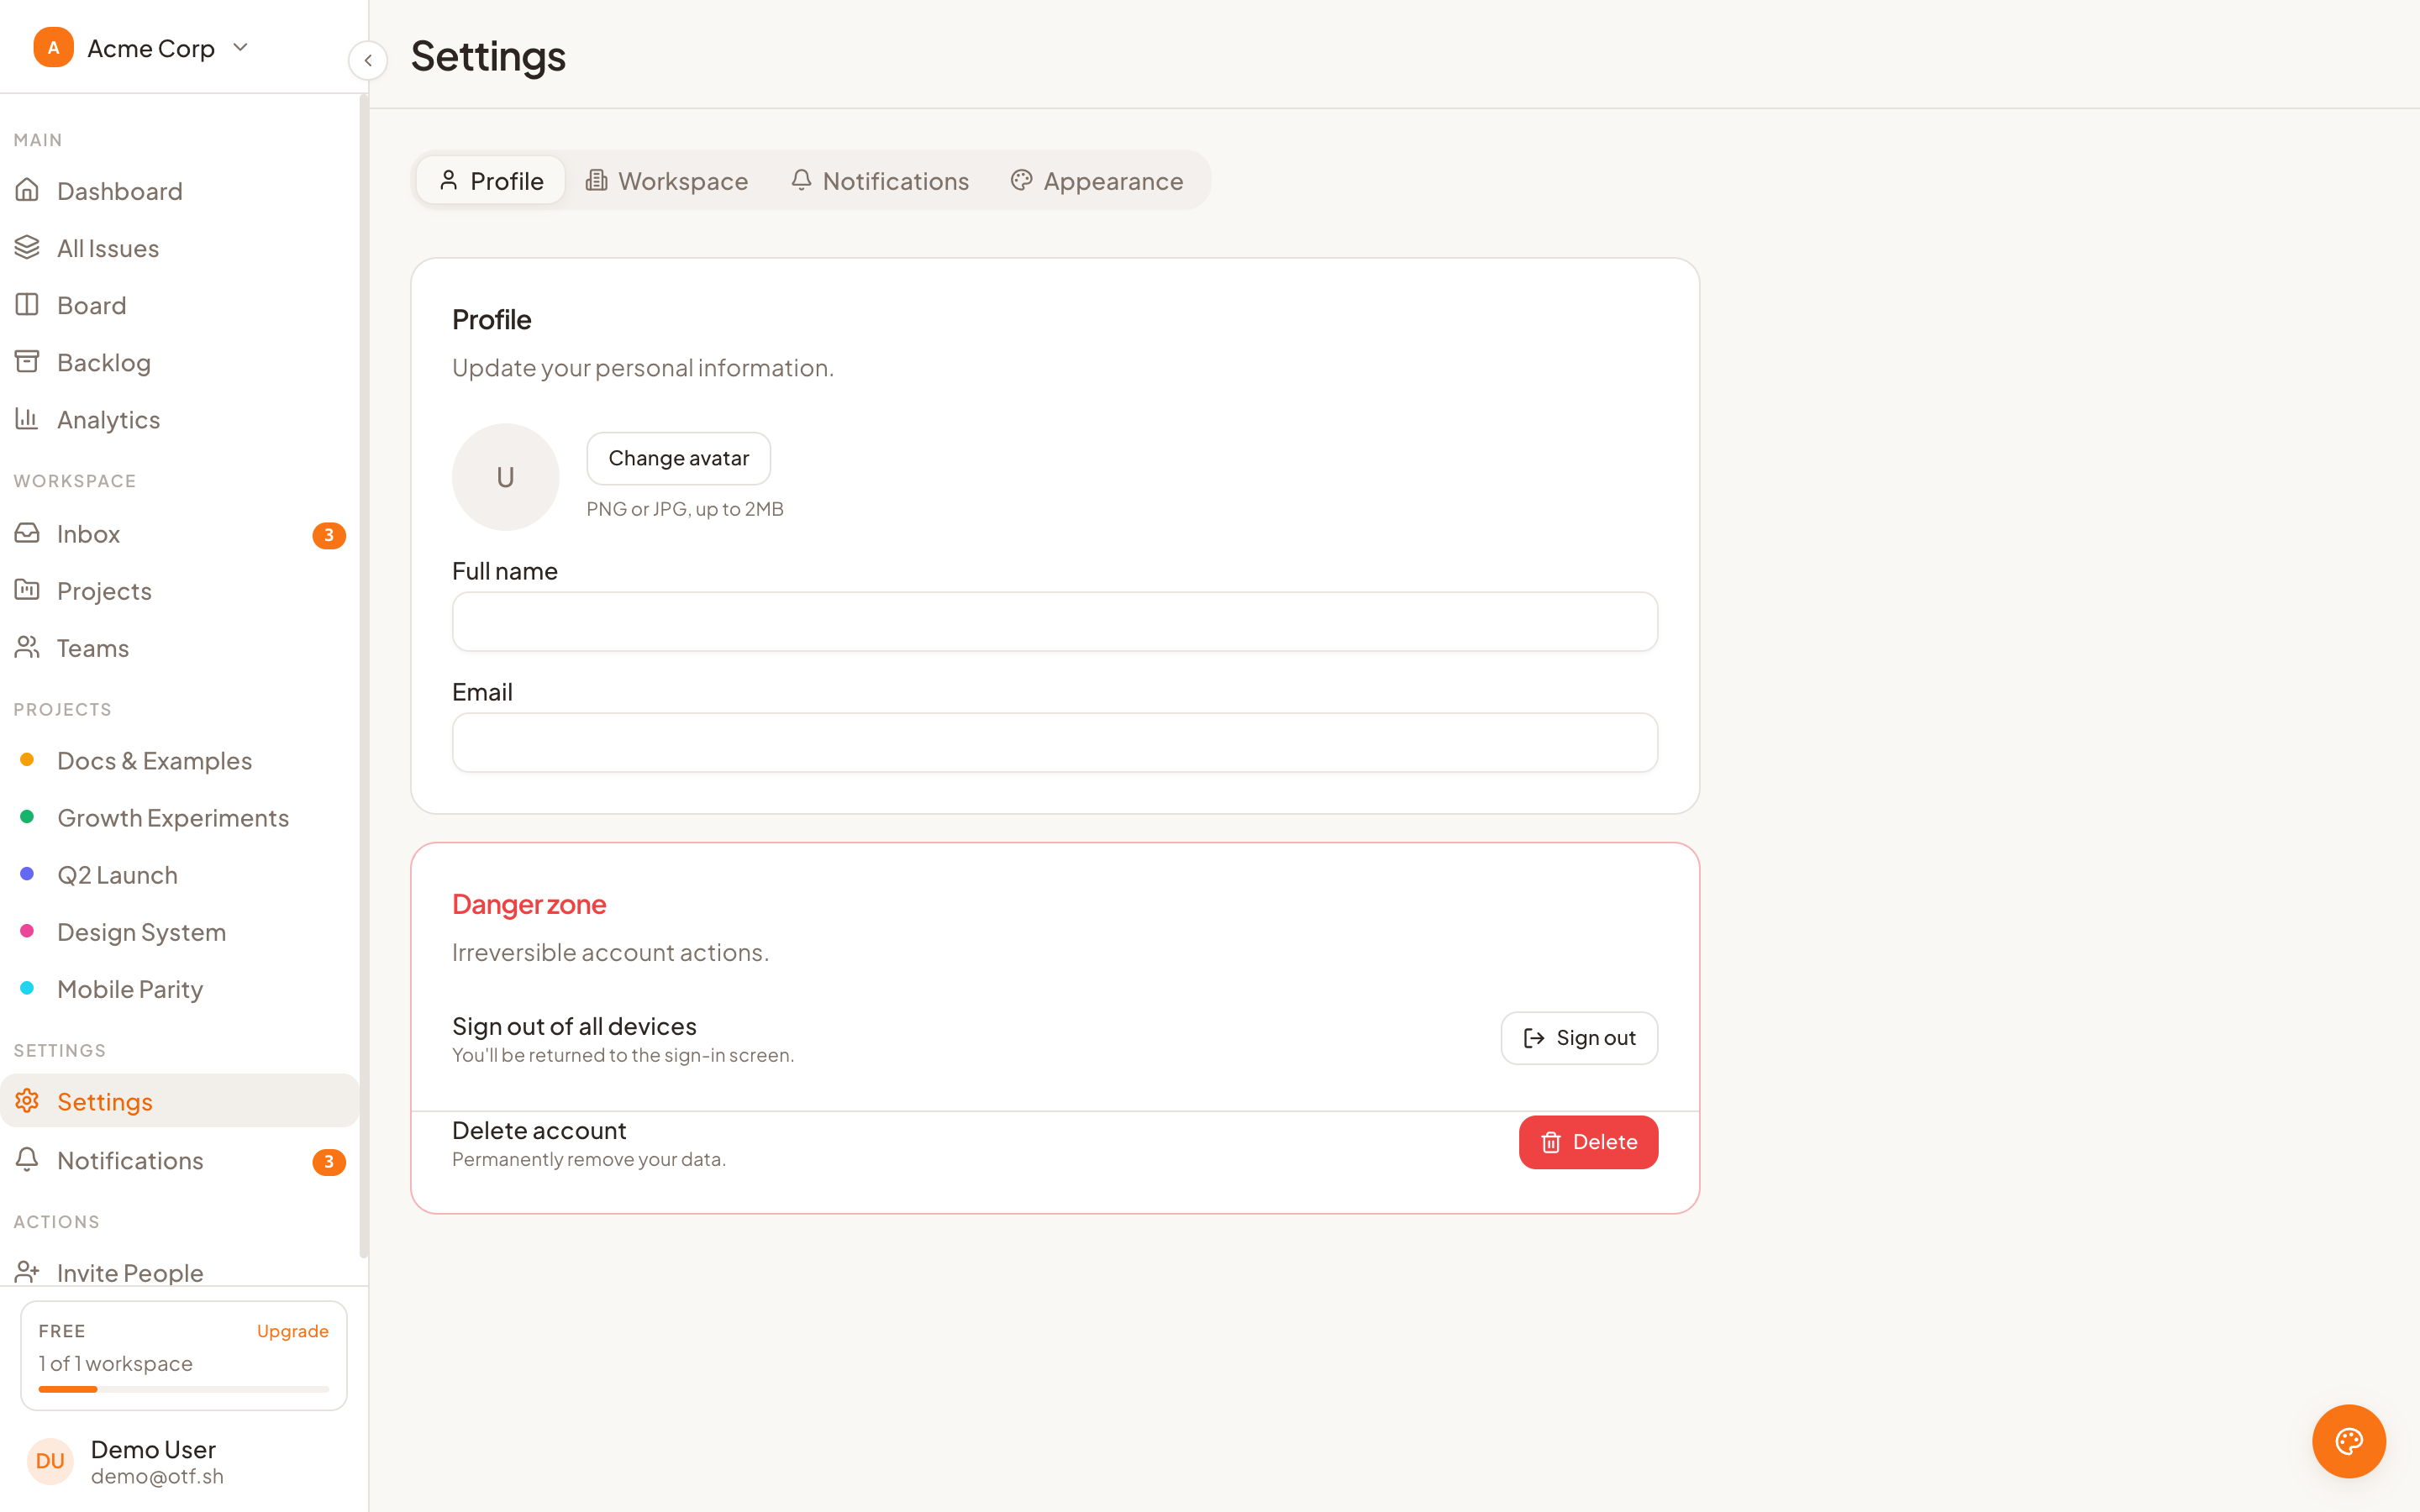Click the Projects folder icon
Image resolution: width=2420 pixels, height=1512 pixels.
click(x=27, y=590)
